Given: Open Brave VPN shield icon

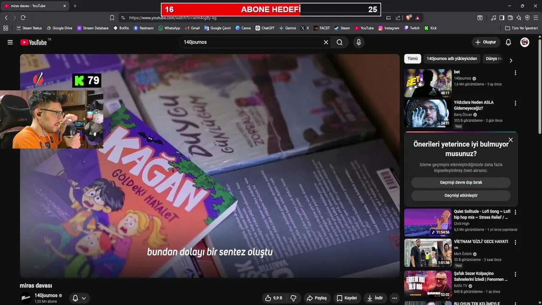Looking at the screenshot, I should point(527,18).
